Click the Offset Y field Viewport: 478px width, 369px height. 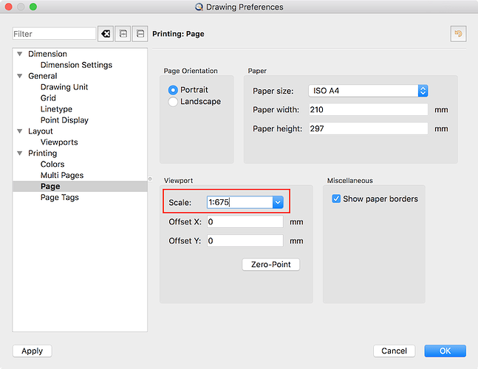point(245,241)
